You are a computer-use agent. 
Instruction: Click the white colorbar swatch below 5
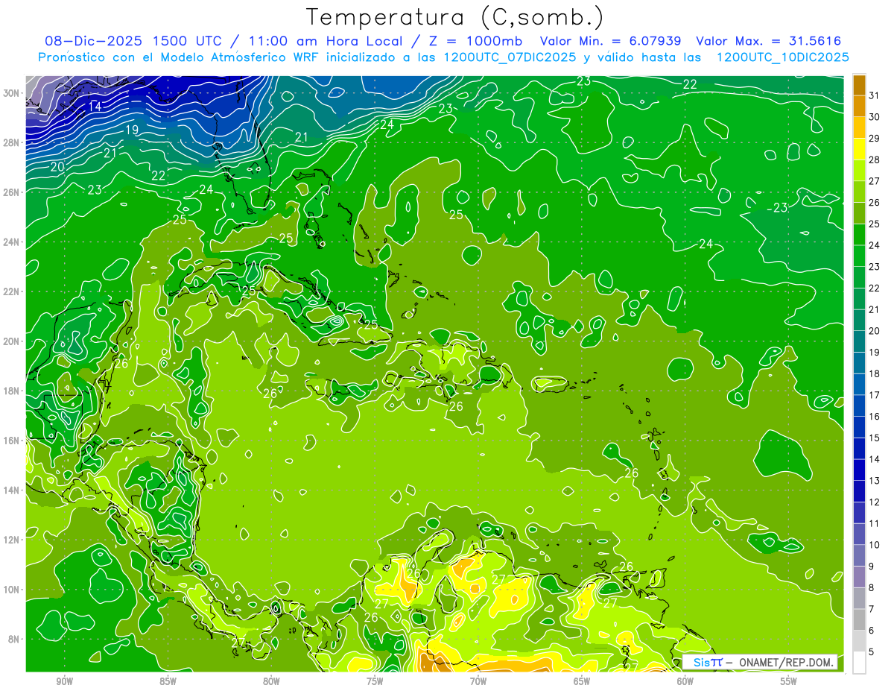click(x=860, y=663)
